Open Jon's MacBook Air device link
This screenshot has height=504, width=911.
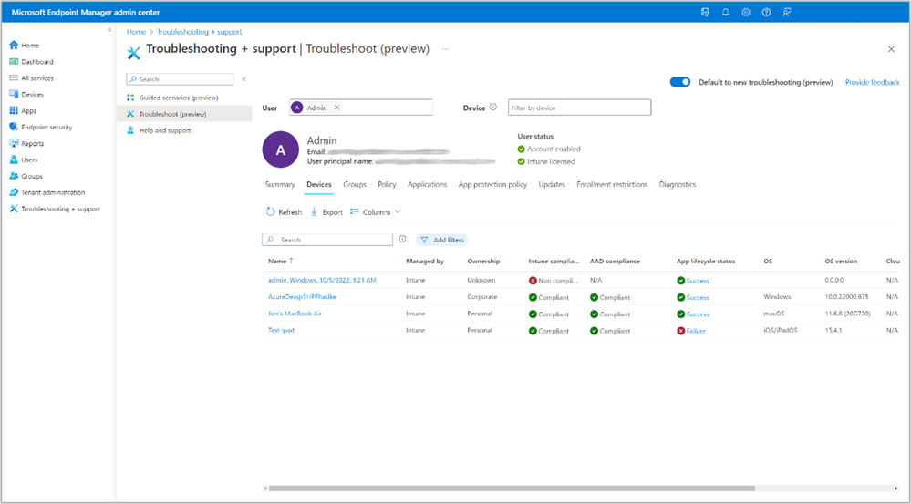pos(295,314)
